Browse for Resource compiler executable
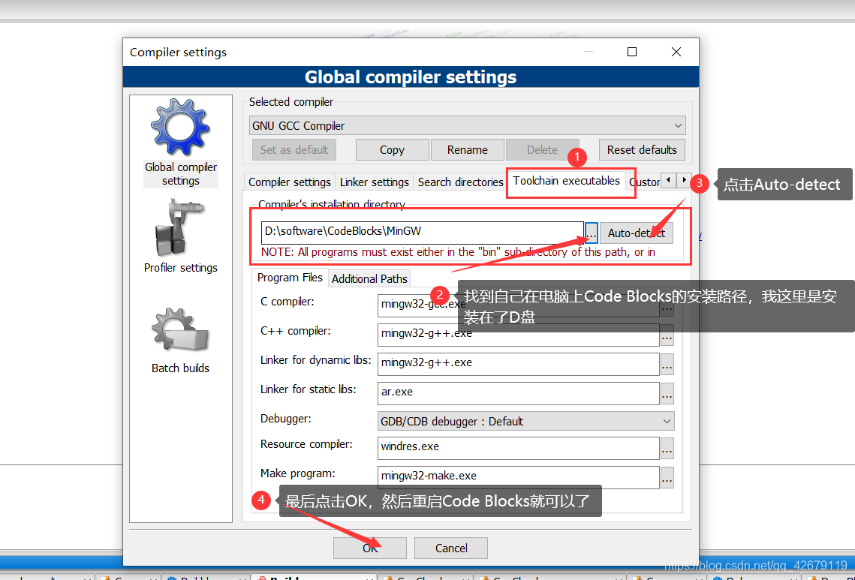This screenshot has height=580, width=855. (667, 449)
